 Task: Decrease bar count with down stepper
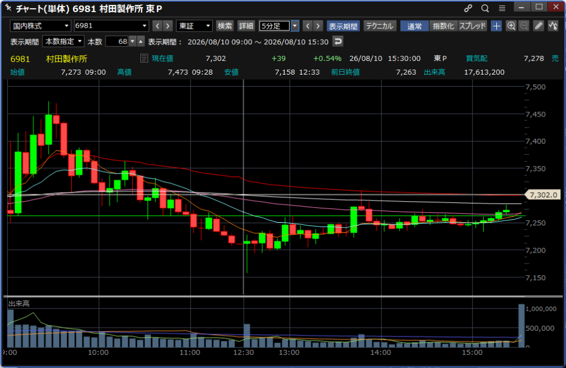point(133,41)
